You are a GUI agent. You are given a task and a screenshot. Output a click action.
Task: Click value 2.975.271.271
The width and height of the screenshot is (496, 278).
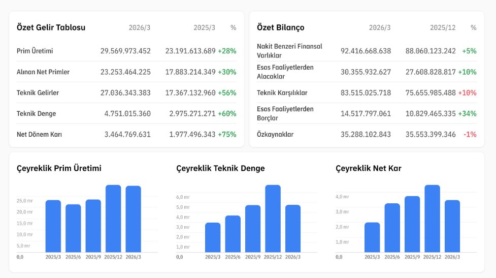(192, 114)
